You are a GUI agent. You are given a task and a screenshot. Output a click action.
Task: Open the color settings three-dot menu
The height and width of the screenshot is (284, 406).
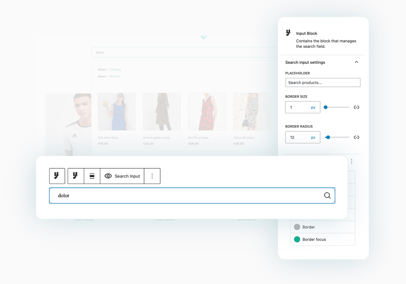click(x=352, y=161)
